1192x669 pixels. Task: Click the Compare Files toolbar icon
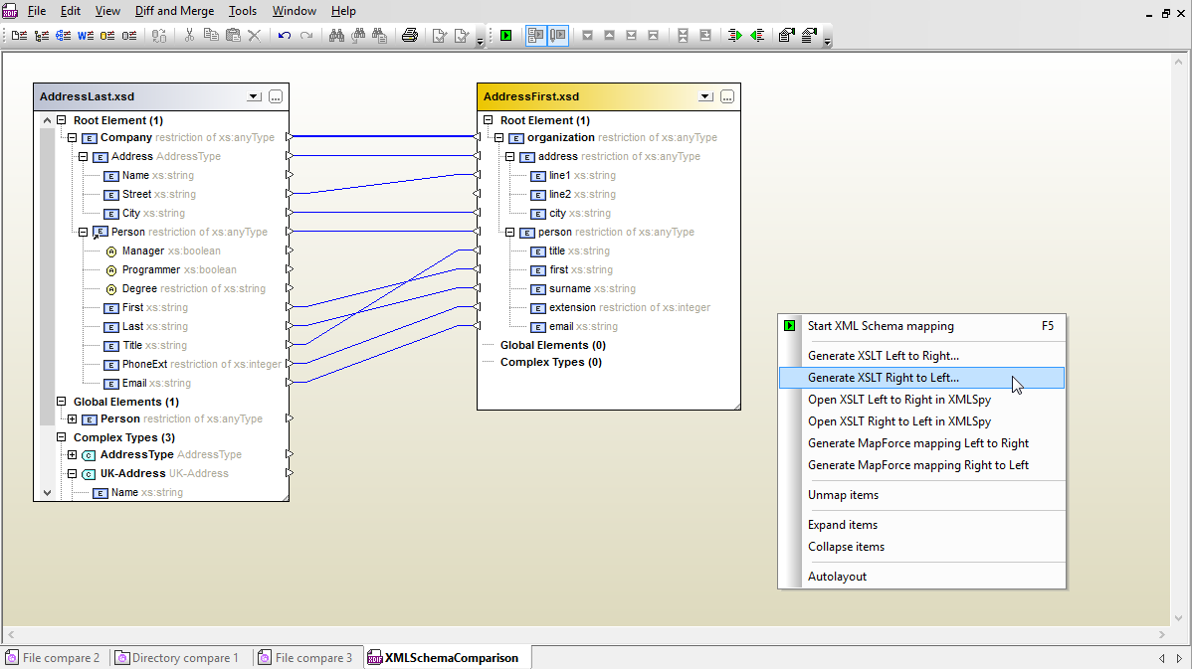coord(19,35)
